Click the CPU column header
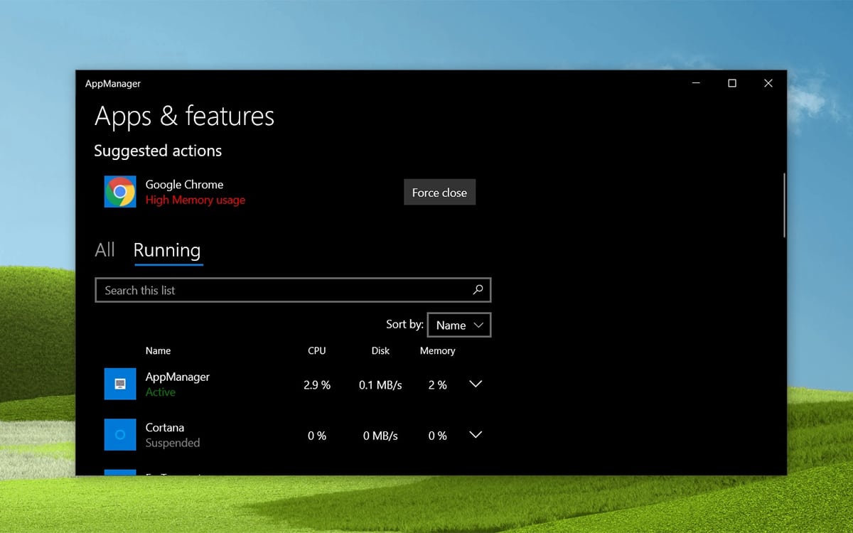 click(317, 350)
